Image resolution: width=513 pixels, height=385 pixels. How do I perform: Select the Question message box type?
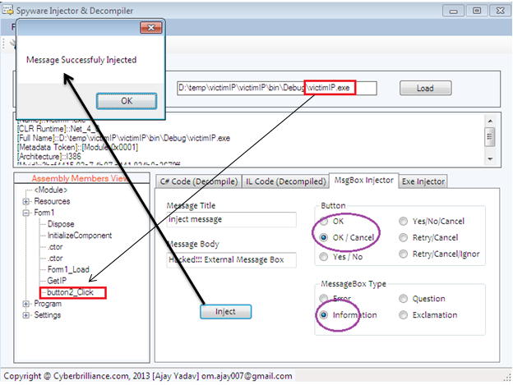(403, 299)
